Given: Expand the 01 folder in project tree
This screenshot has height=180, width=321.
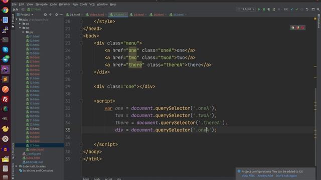Looking at the screenshot, I should 20,24.
